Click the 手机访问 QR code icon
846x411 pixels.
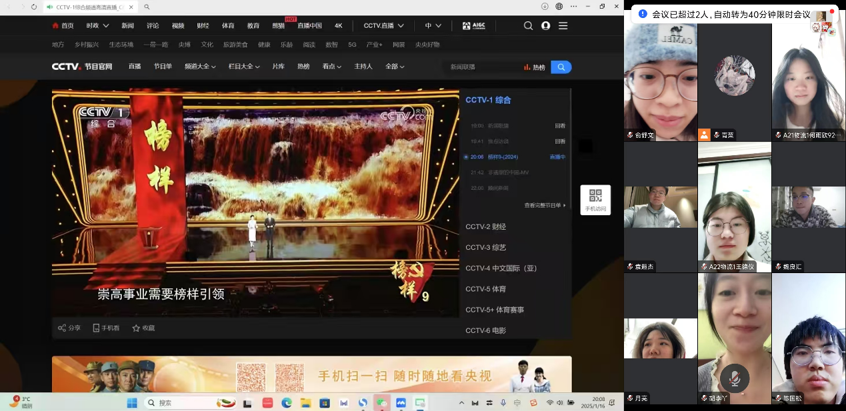(x=595, y=196)
